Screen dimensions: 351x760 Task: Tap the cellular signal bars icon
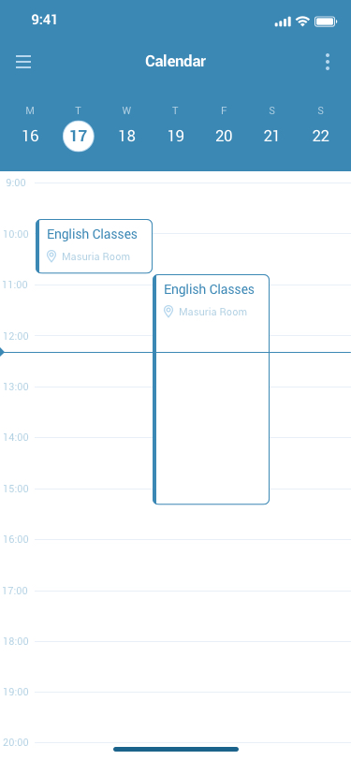(283, 22)
